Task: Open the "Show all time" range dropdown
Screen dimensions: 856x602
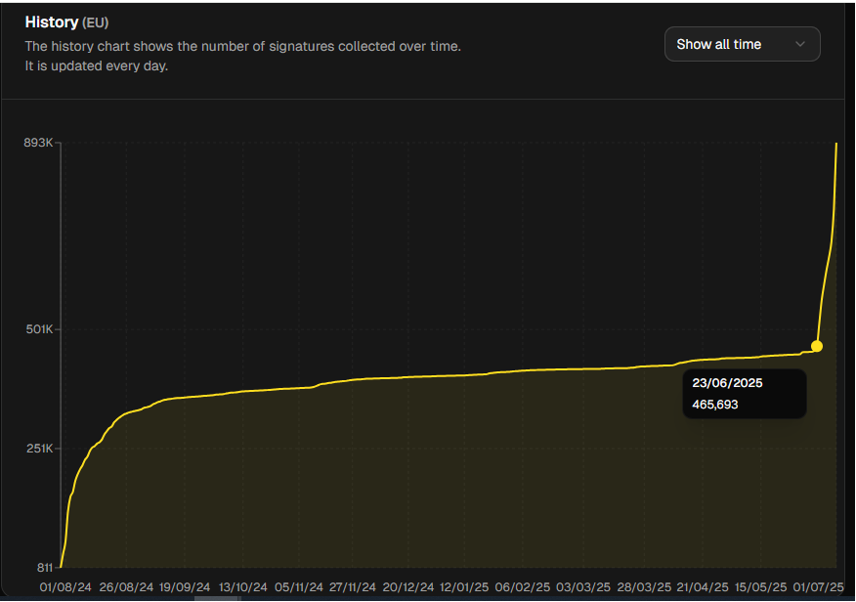Action: [x=742, y=44]
